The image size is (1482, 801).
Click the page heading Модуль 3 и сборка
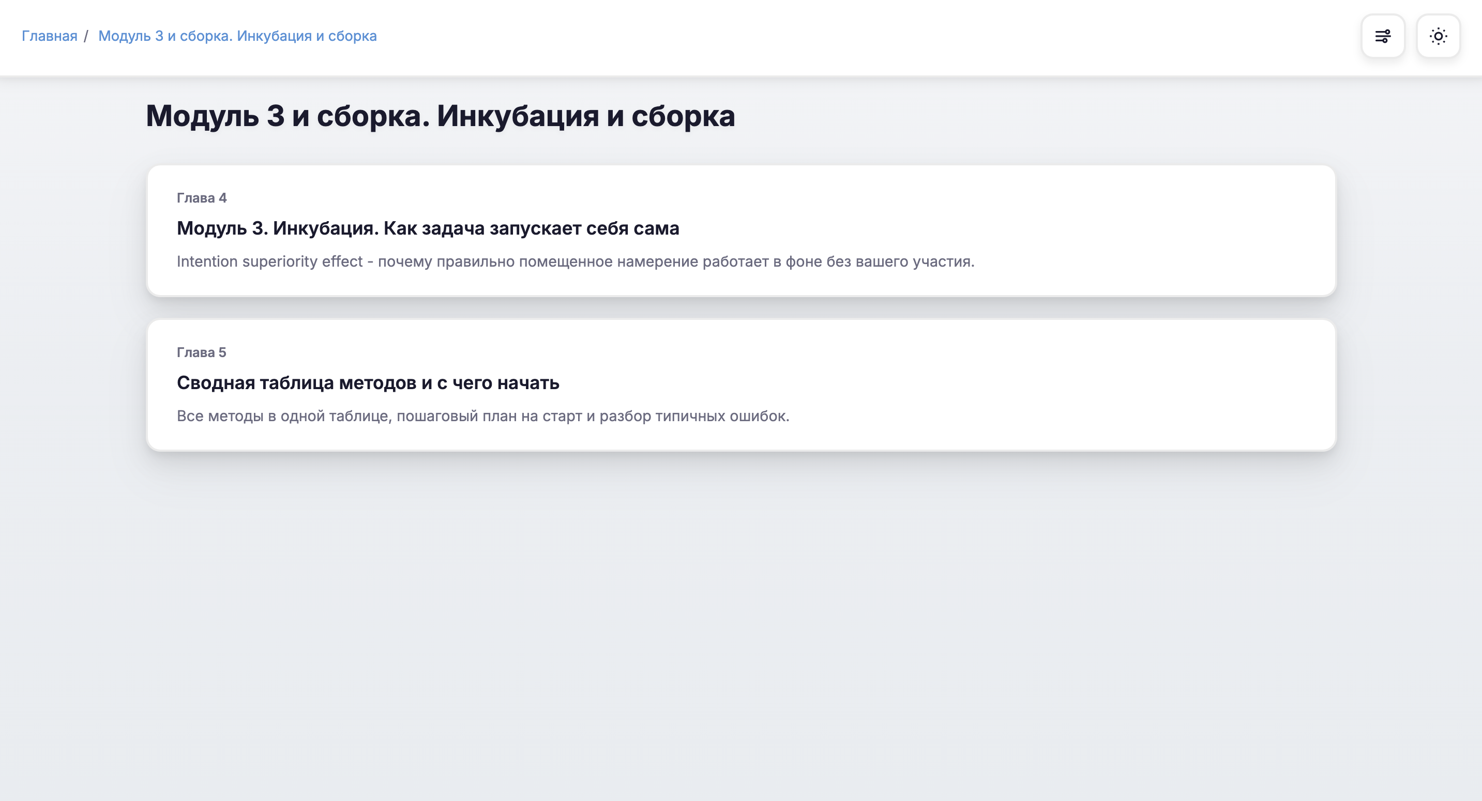tap(440, 116)
